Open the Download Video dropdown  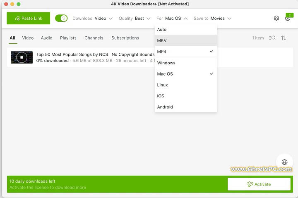tap(93, 19)
